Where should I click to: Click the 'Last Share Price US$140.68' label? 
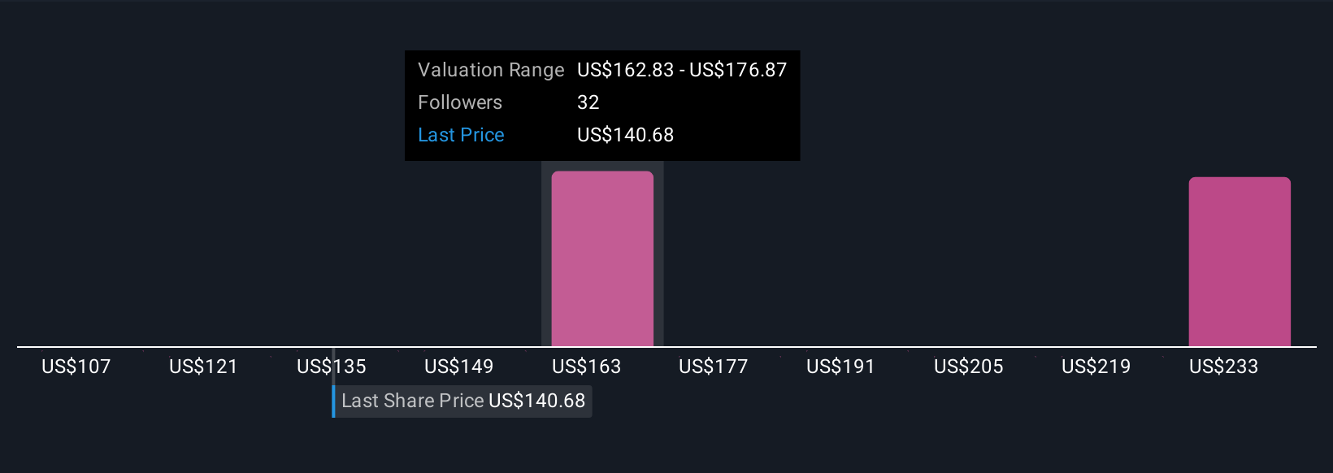pos(463,401)
